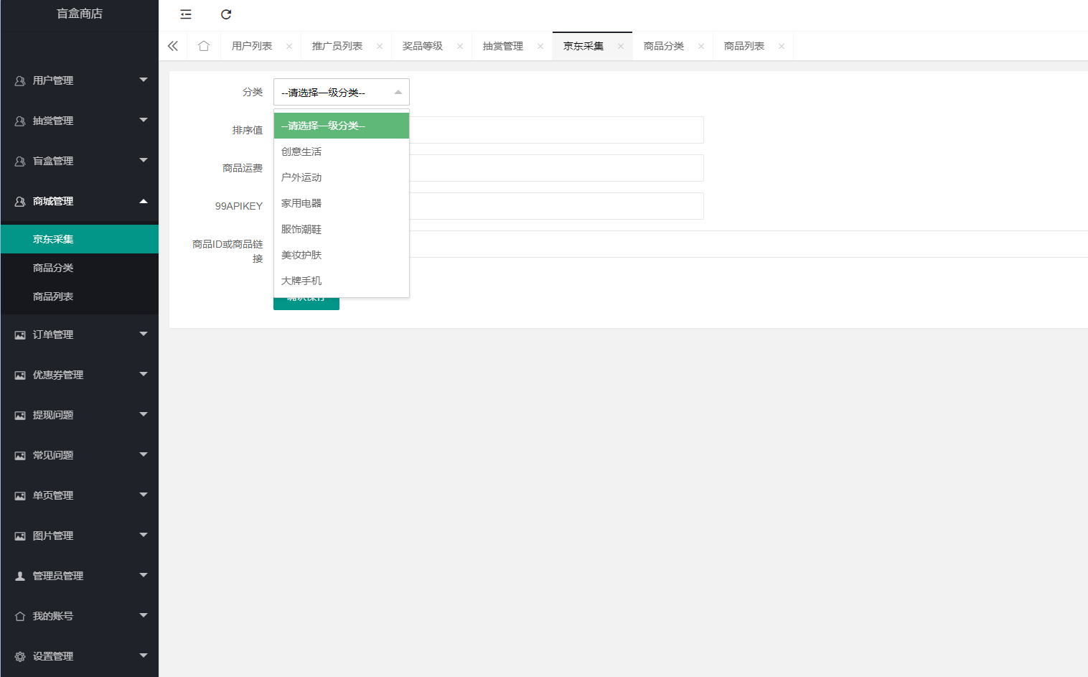Collapse the 商城管理 sidebar menu

80,201
